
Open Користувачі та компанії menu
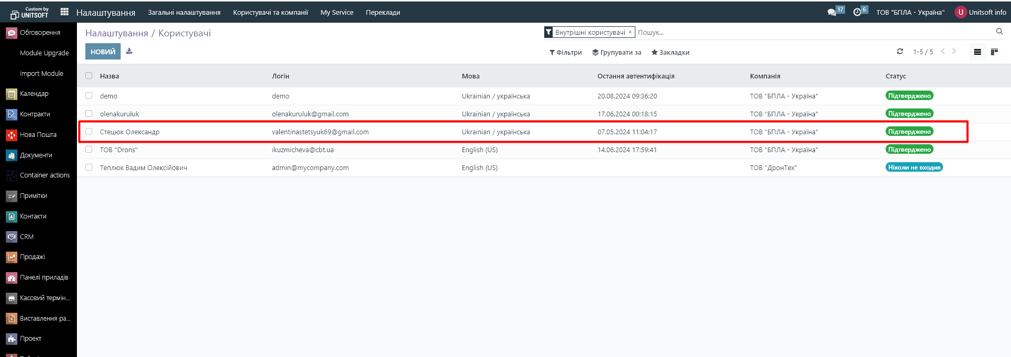[x=270, y=12]
